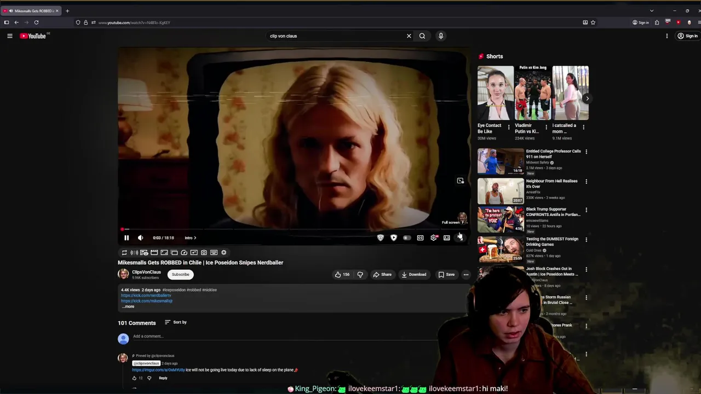Click the browser address bar URL
This screenshot has height=394, width=701.
pyautogui.click(x=134, y=22)
